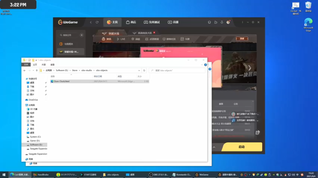
Task: Open the Windows Start menu
Action: (x=4, y=174)
